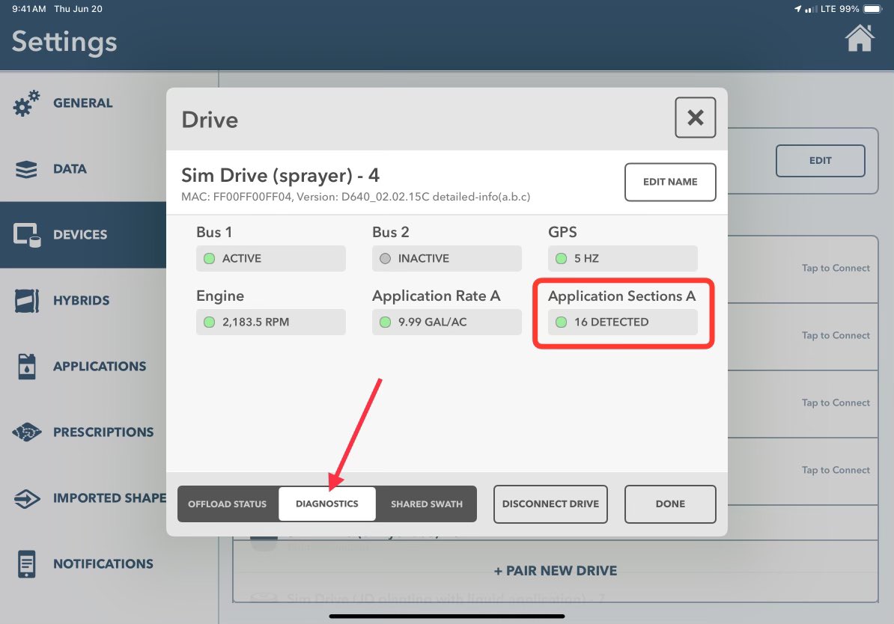
Task: Click the MAC and Version info line
Action: 356,198
